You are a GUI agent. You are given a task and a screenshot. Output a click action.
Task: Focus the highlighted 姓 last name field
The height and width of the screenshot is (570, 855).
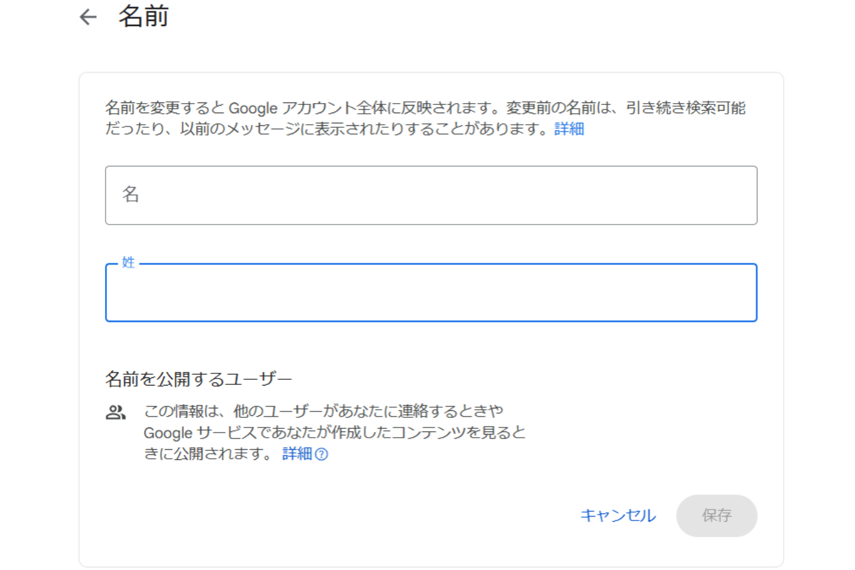431,293
